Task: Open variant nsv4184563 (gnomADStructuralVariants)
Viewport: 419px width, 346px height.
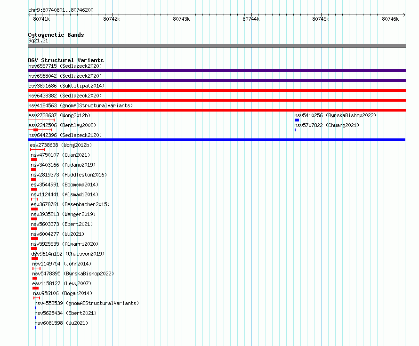Action: (81, 105)
